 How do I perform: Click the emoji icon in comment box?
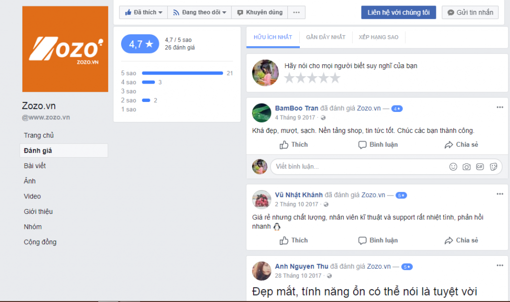pyautogui.click(x=453, y=167)
